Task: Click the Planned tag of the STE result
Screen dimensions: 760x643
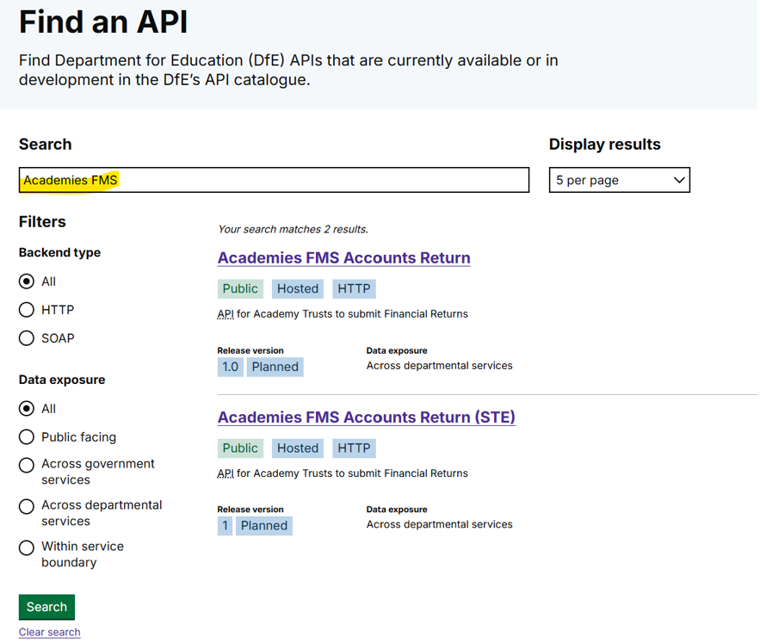Action: click(264, 526)
